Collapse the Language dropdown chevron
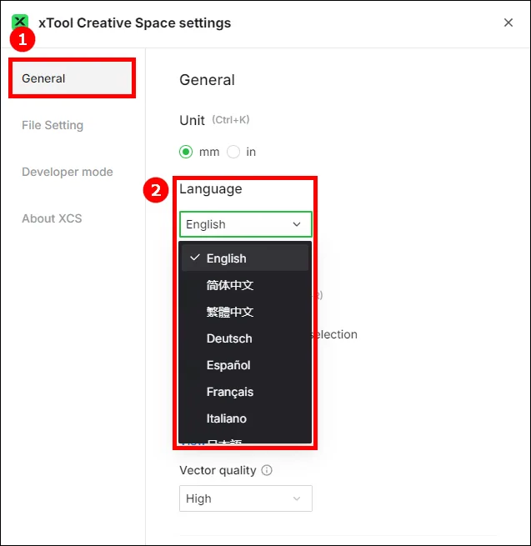 click(x=297, y=224)
